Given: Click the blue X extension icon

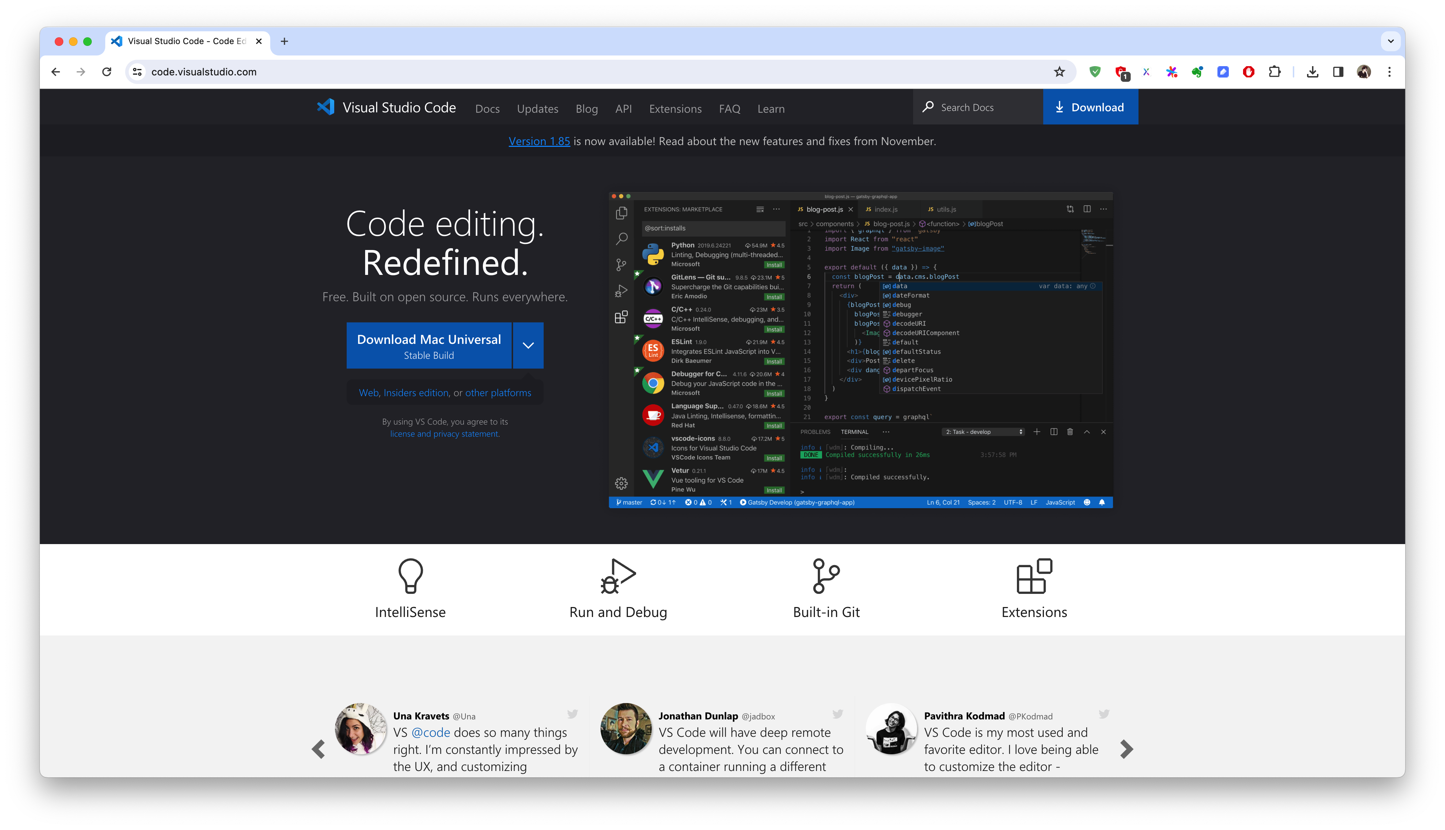Looking at the screenshot, I should tap(1146, 72).
